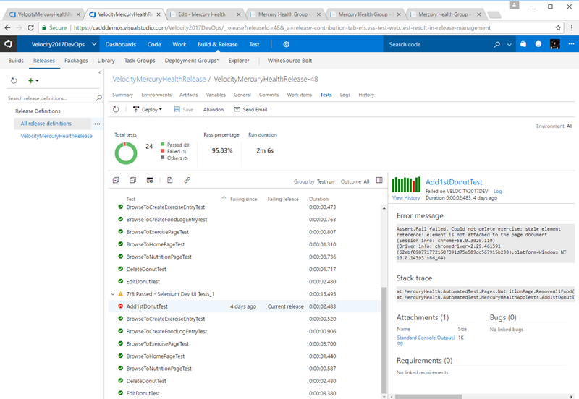Click the search icon in release definitions box
The height and width of the screenshot is (399, 579).
[98, 98]
